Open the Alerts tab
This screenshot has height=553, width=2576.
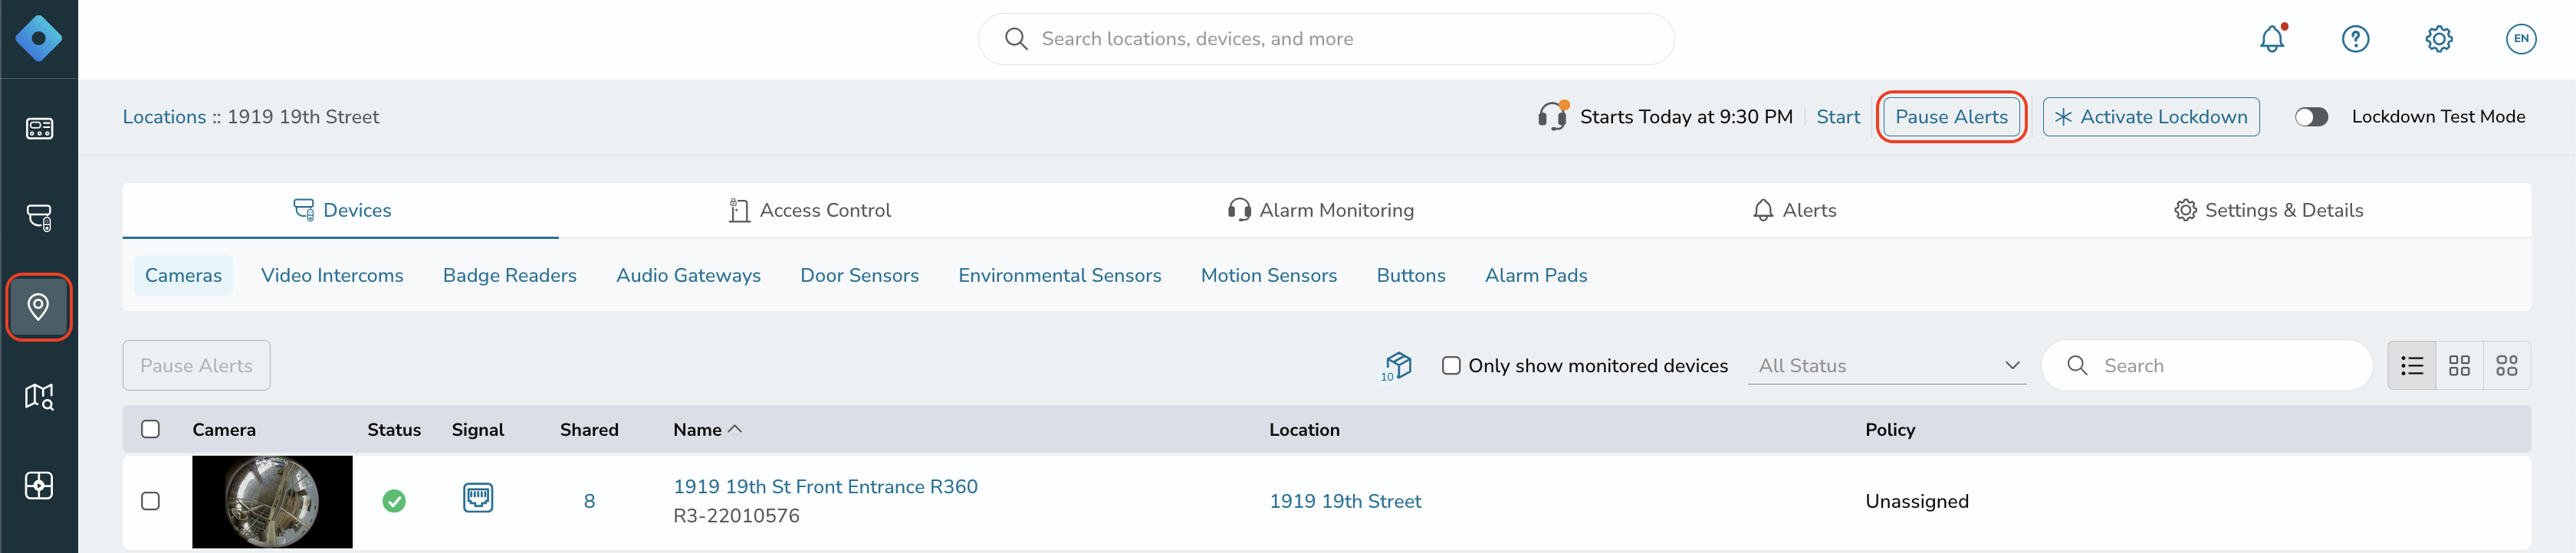point(1794,210)
